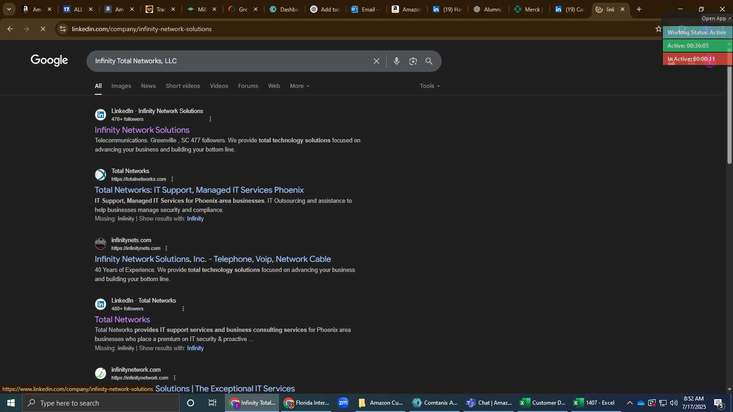The width and height of the screenshot is (733, 412).
Task: Open 1407 - Excel taskbar window
Action: [x=596, y=403]
